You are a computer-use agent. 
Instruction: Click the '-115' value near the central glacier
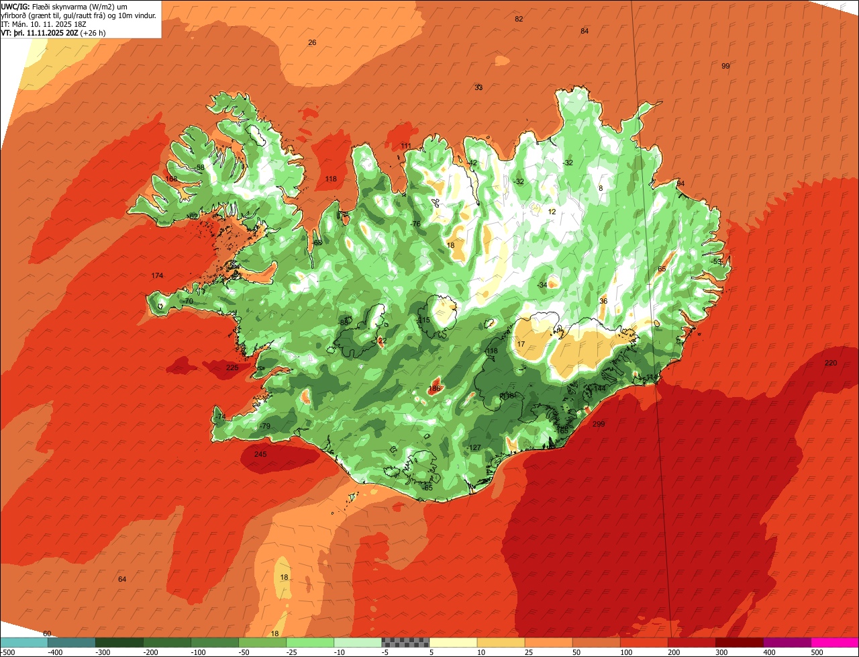[x=423, y=320]
